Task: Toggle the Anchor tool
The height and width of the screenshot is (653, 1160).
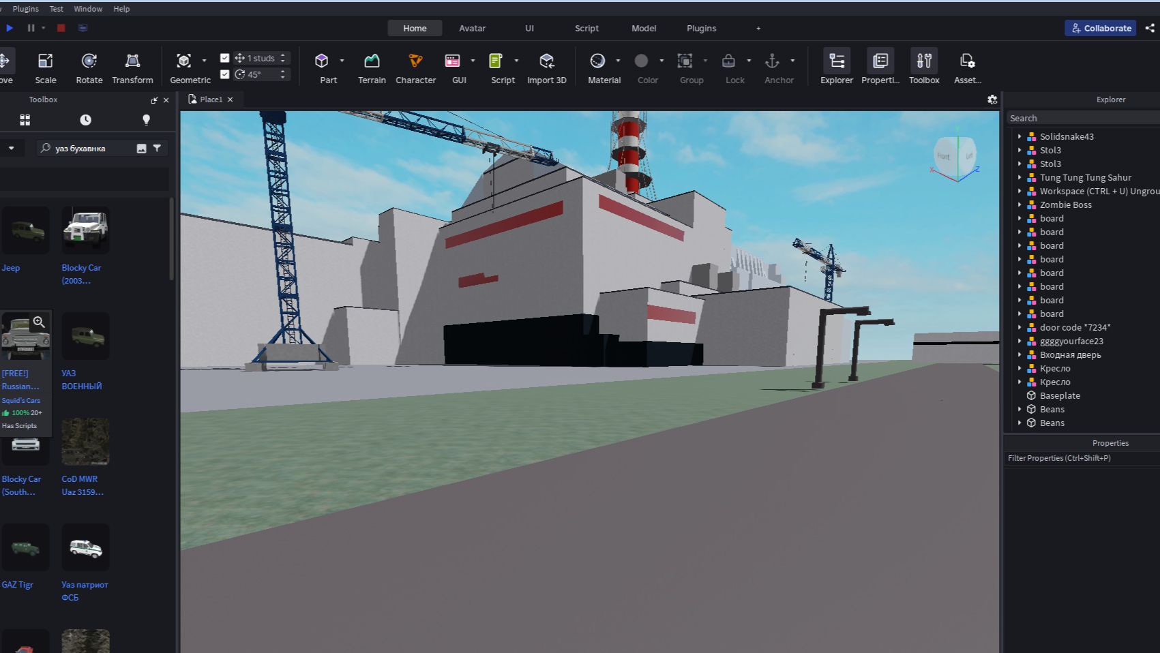Action: pos(772,61)
